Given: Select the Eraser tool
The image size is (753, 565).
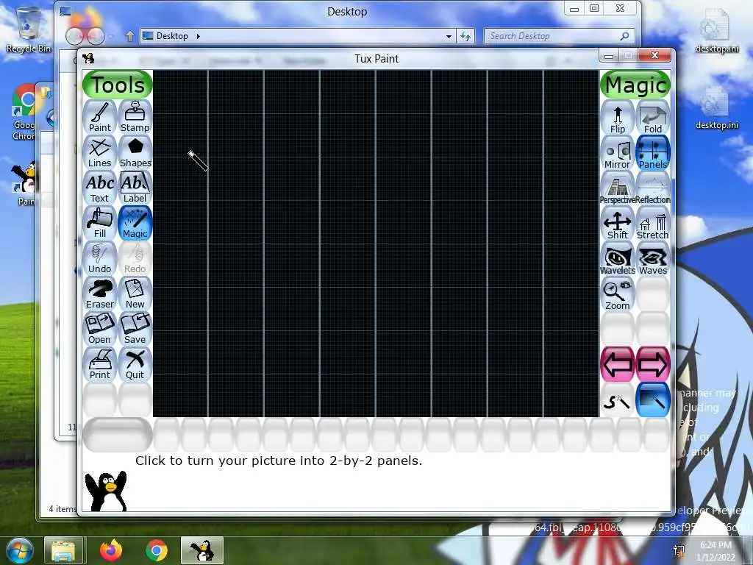Looking at the screenshot, I should (100, 294).
